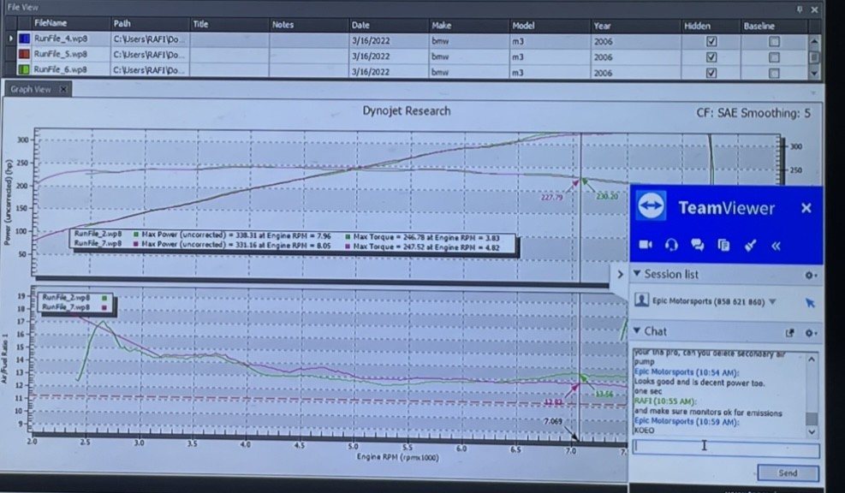
Task: Pop out the chat window icon
Action: 790,332
